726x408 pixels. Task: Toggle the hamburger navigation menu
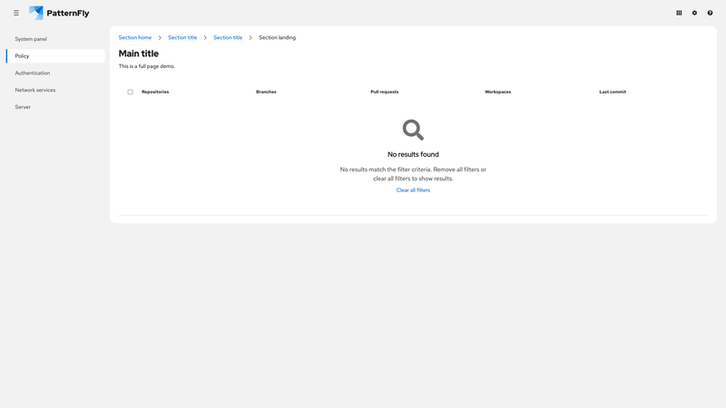(x=16, y=13)
